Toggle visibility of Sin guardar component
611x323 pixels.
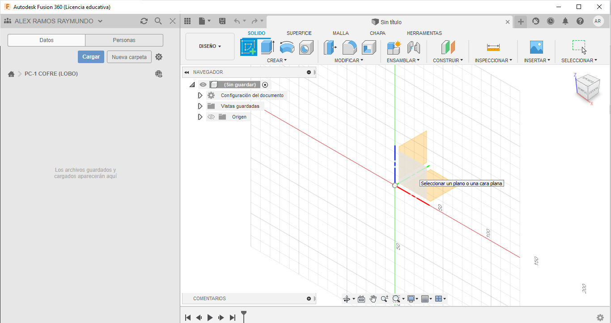tap(203, 85)
